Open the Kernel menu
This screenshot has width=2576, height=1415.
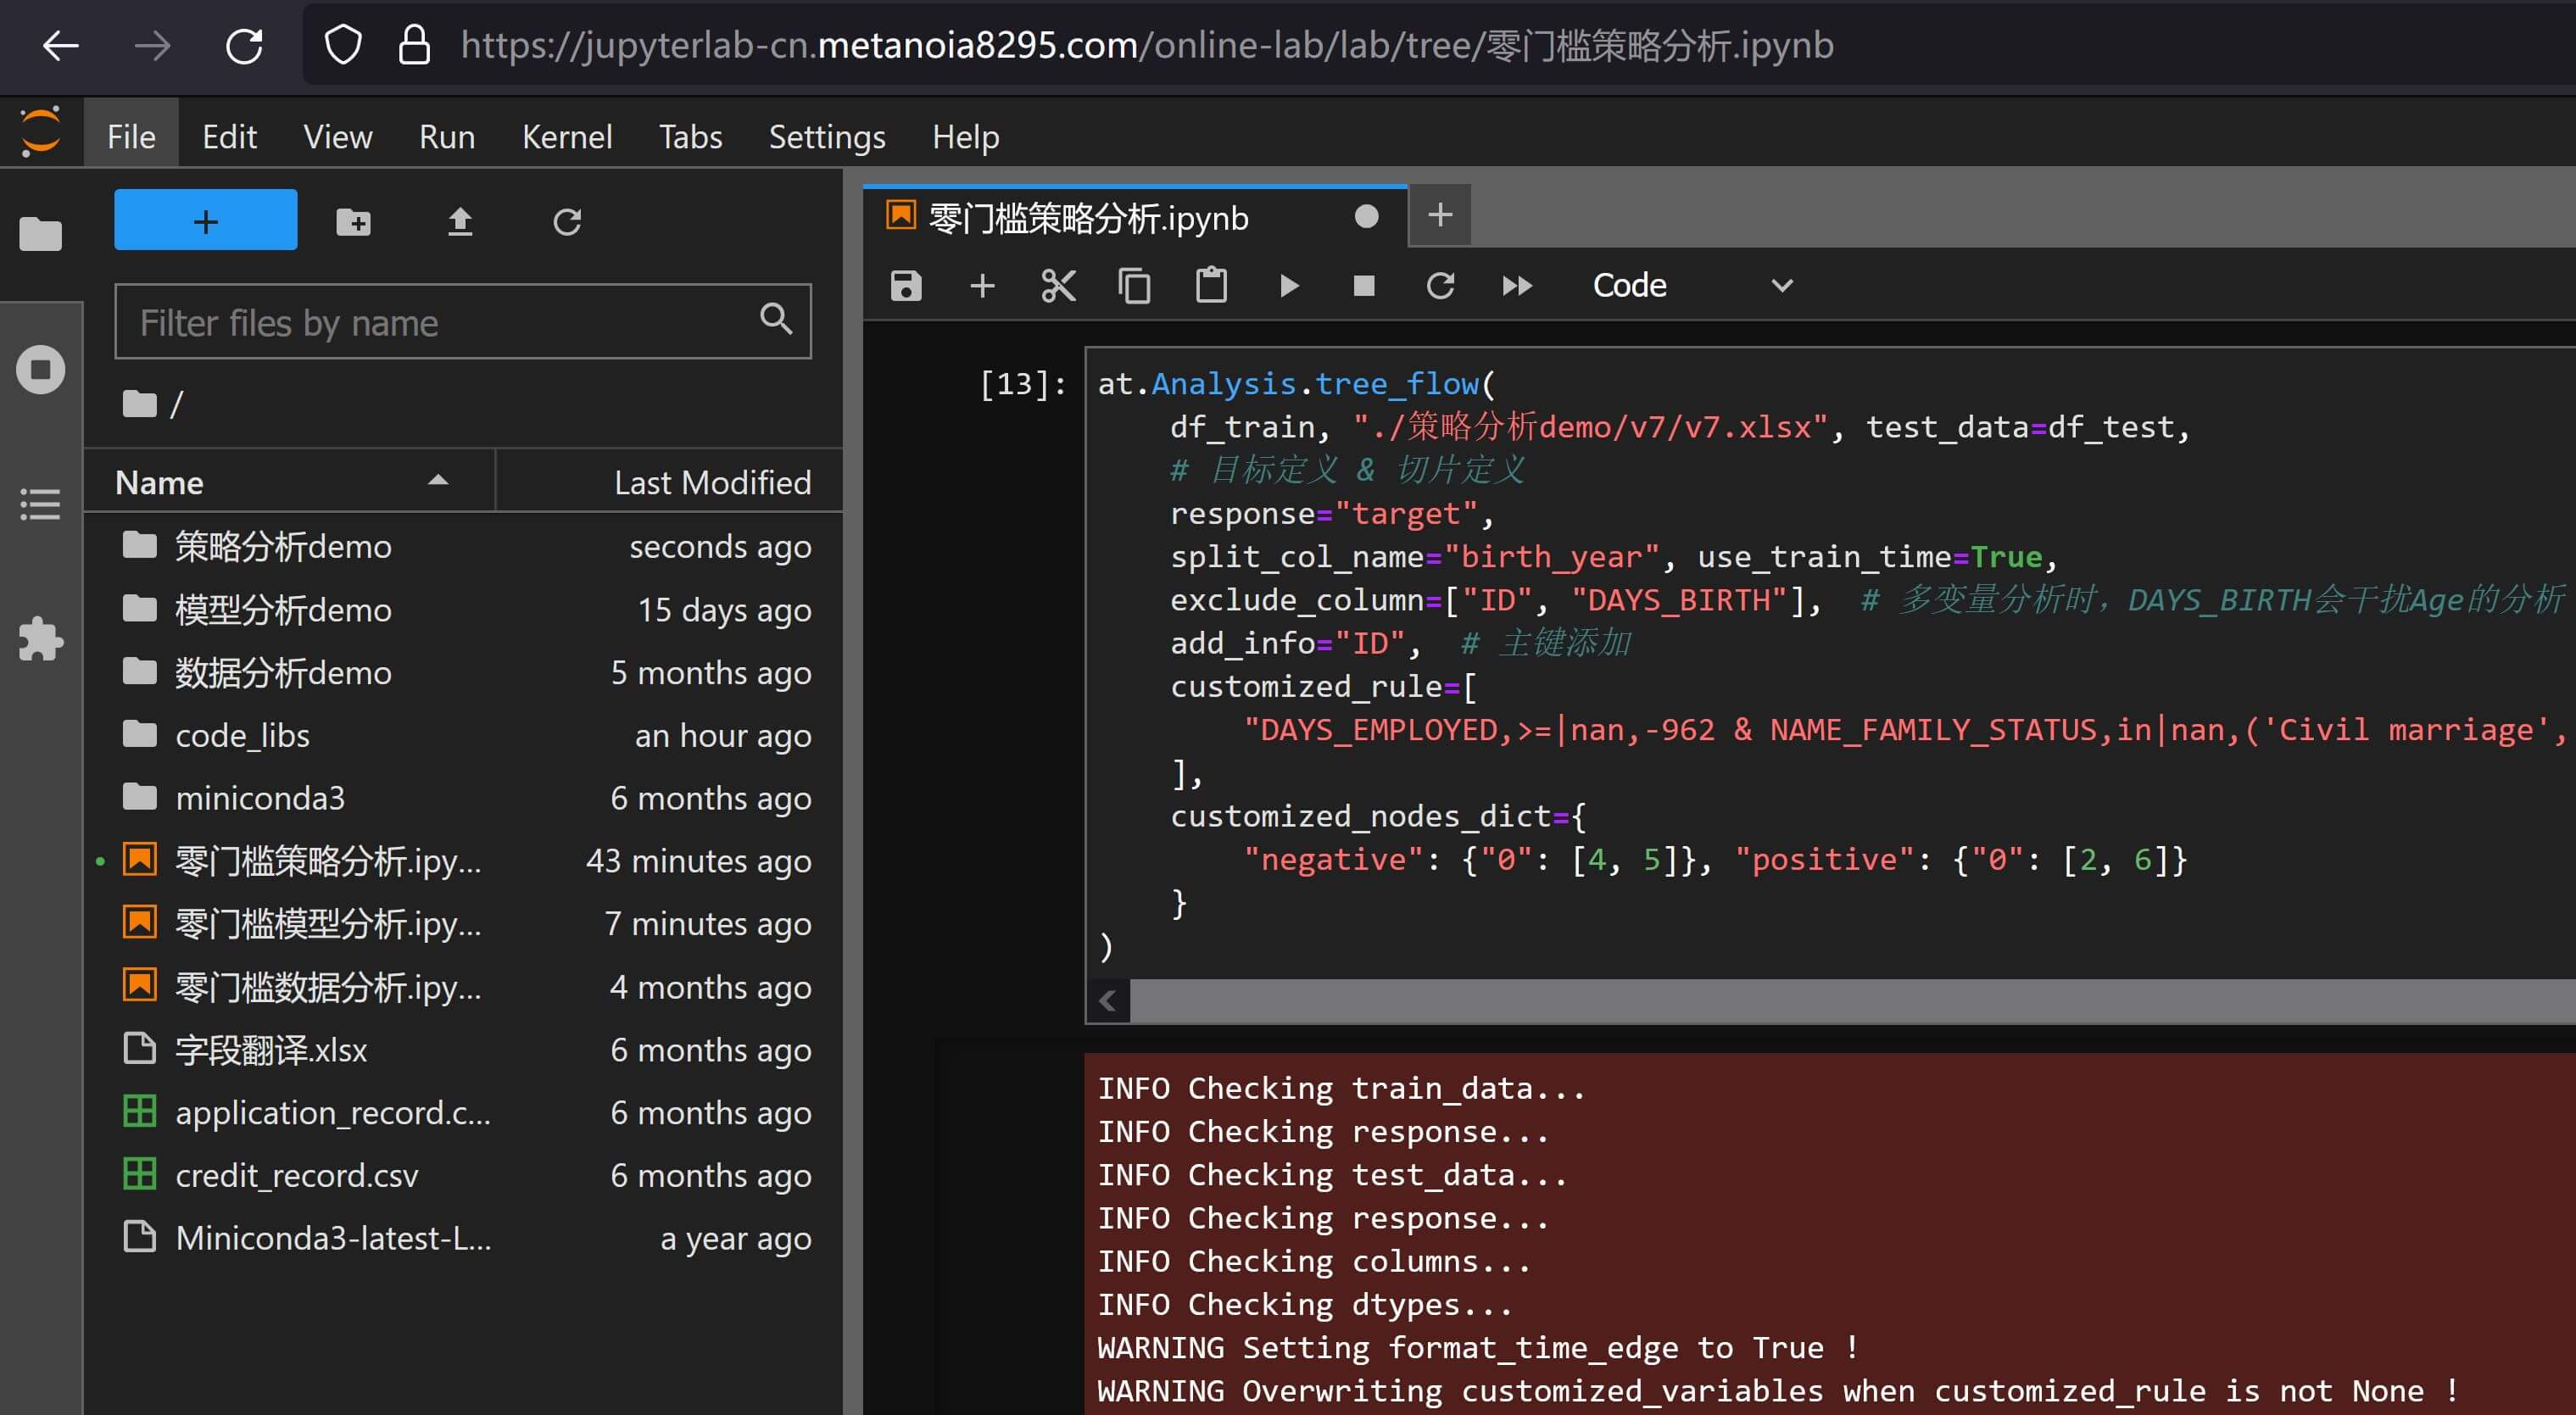[566, 137]
